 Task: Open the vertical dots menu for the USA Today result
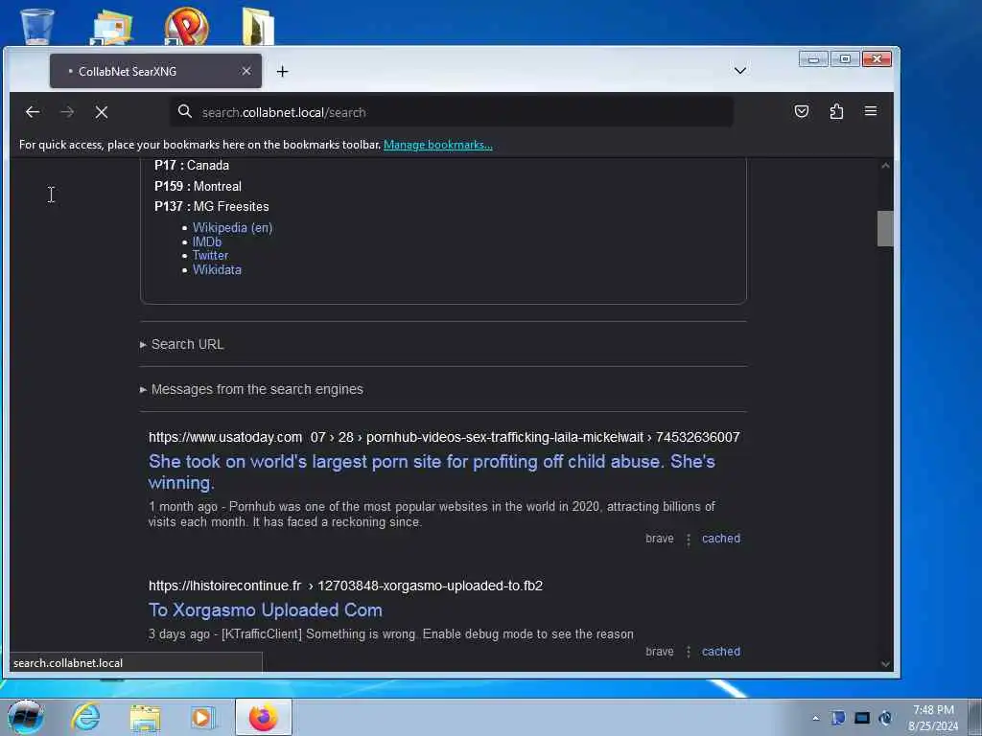(x=689, y=539)
